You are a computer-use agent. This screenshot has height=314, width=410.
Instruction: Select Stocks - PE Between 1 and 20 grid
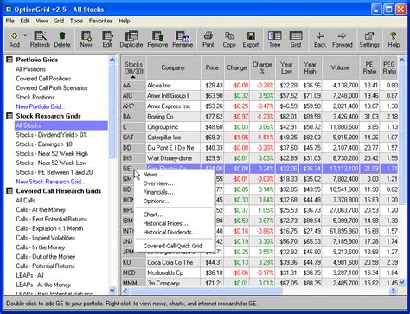click(54, 172)
